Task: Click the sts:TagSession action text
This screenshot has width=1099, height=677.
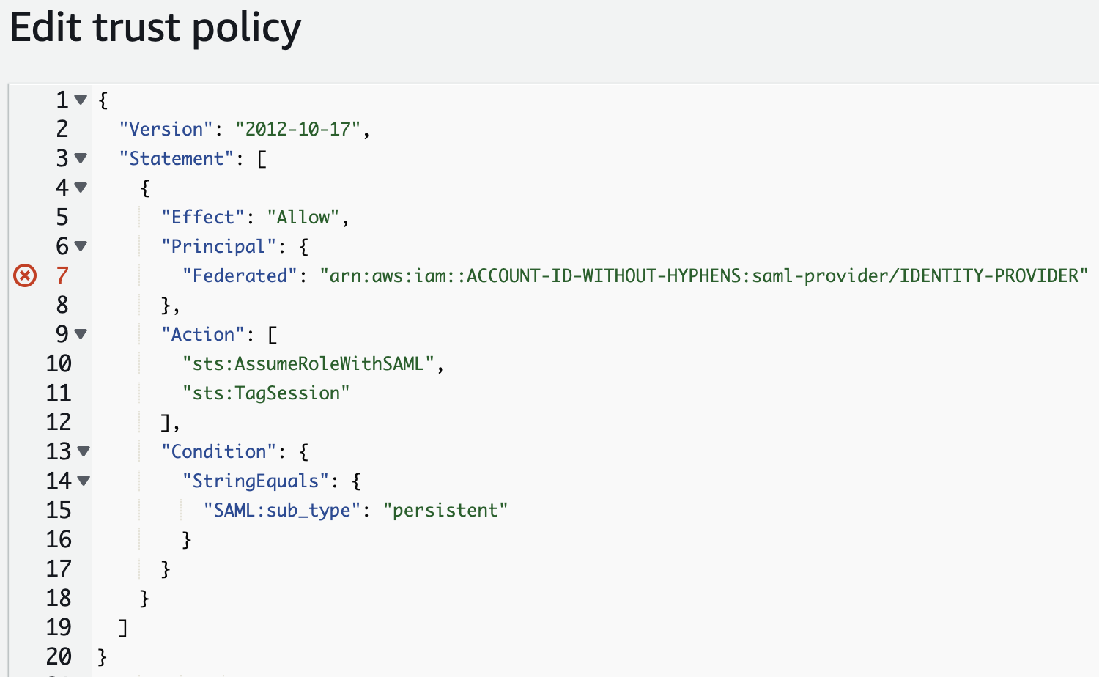Action: (x=265, y=393)
